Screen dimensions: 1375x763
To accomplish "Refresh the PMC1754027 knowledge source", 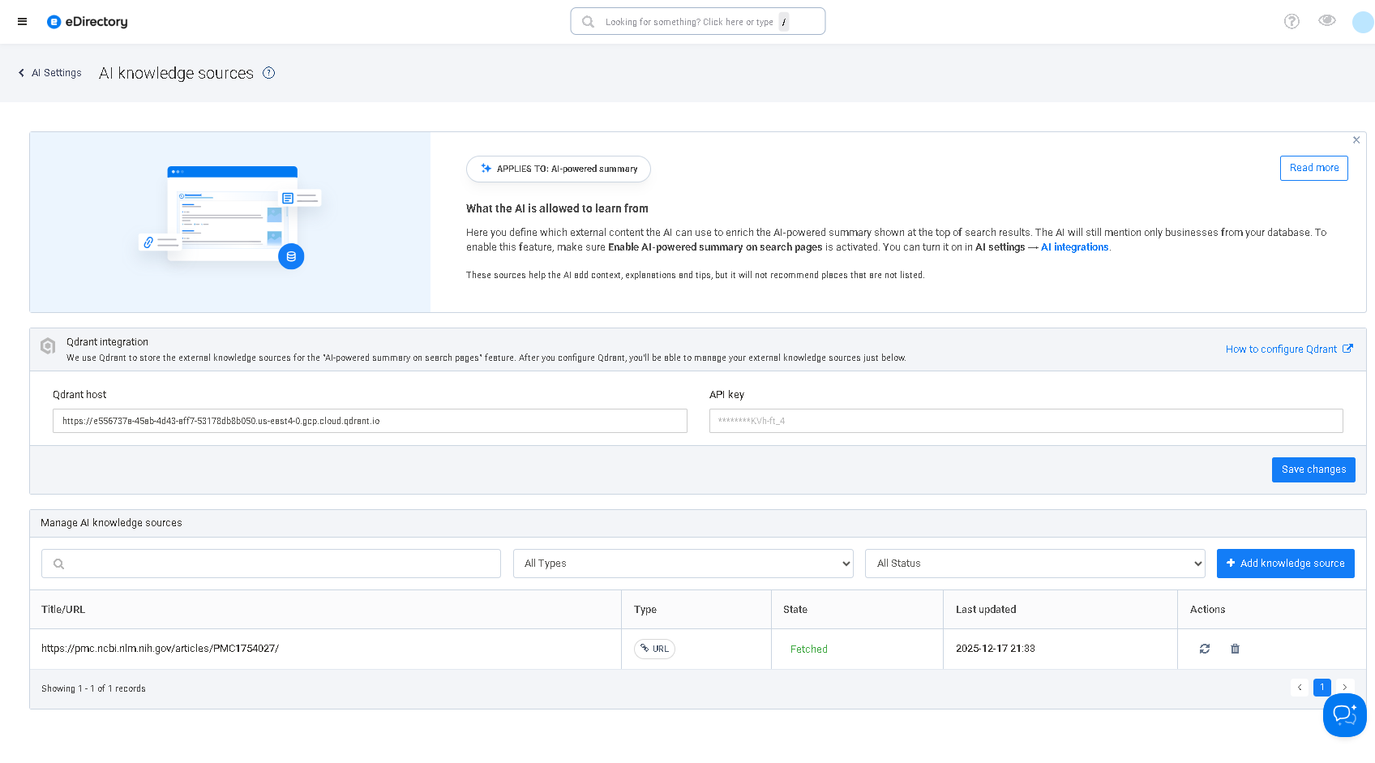I will point(1205,649).
